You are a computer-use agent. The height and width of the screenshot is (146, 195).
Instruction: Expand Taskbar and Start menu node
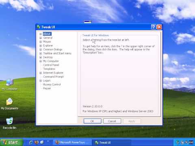tap(41, 54)
